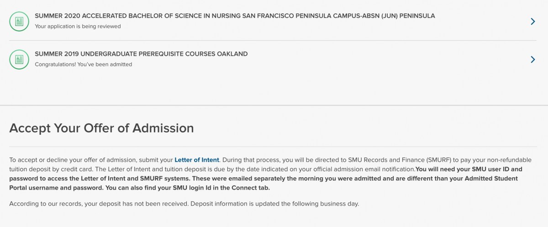Image resolution: width=548 pixels, height=227 pixels.
Task: Click the green document icon beside Summer 2019 Prerequisite Courses
Action: (x=19, y=59)
